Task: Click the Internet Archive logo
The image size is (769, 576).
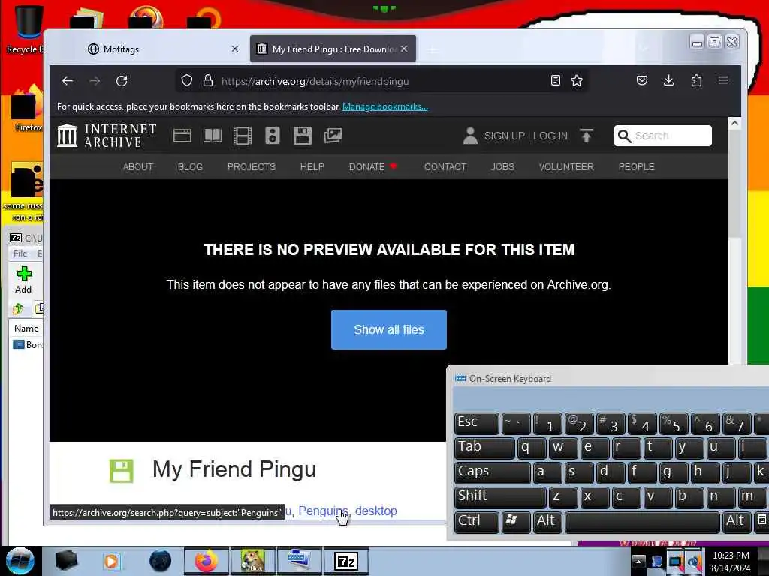Action: click(107, 136)
